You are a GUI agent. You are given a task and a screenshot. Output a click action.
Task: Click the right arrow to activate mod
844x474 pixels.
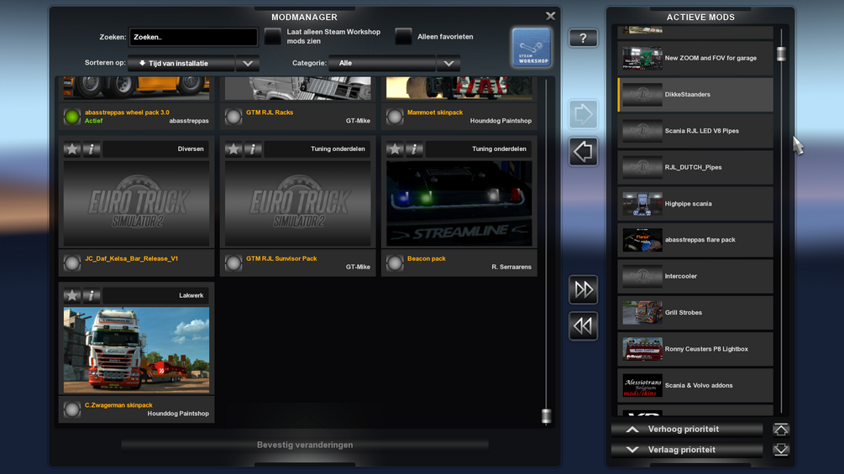(x=583, y=114)
